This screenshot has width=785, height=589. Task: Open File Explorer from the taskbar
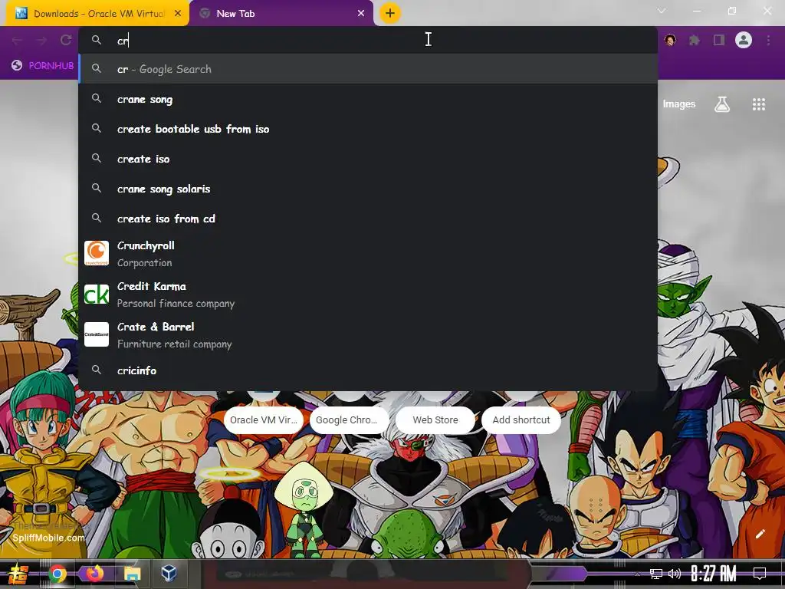[132, 574]
